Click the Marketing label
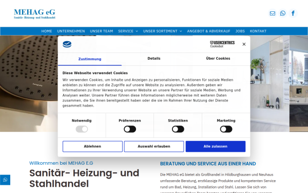Image resolution: width=308 pixels, height=193 pixels. [226, 120]
